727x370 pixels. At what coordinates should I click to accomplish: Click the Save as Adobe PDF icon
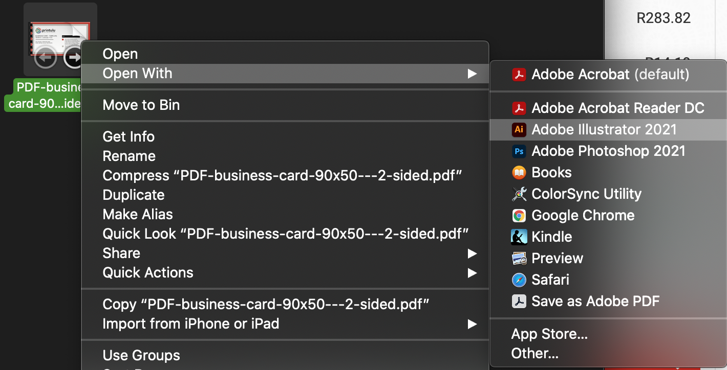pyautogui.click(x=519, y=302)
